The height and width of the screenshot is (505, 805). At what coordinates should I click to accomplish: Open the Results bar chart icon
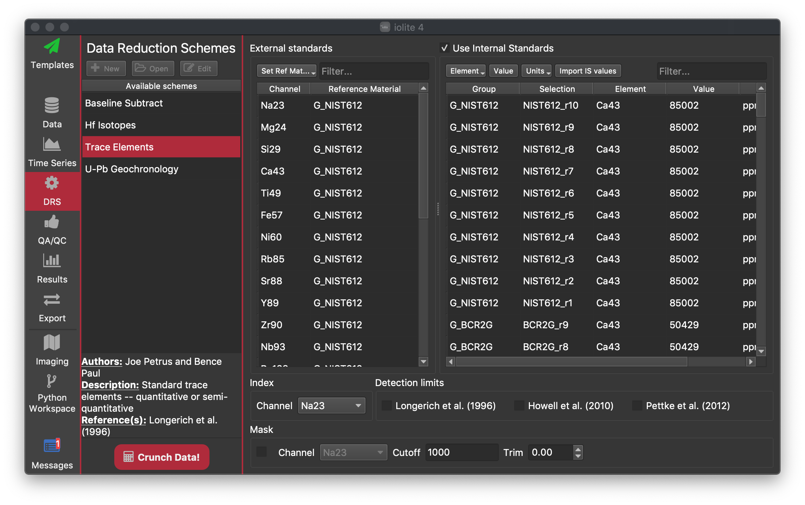click(x=52, y=261)
